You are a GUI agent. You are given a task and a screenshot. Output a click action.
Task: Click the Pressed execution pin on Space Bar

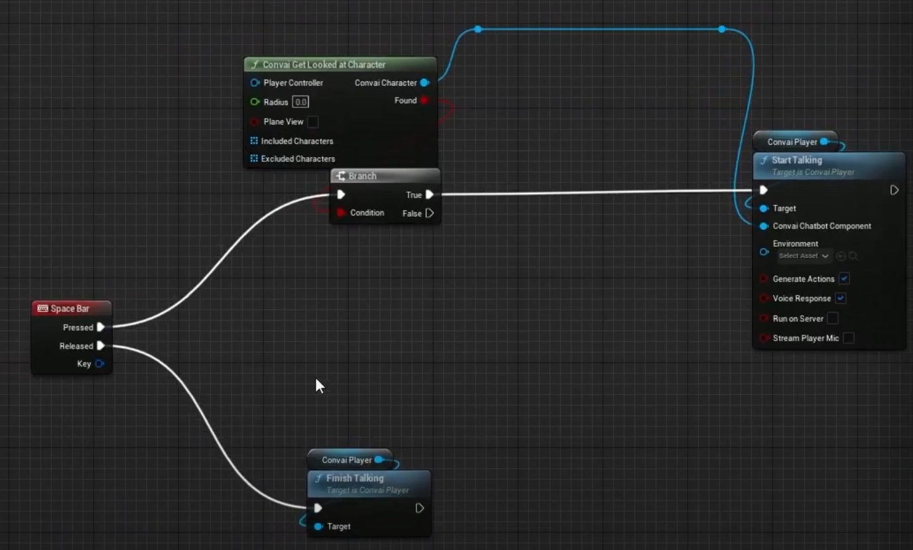pos(101,327)
